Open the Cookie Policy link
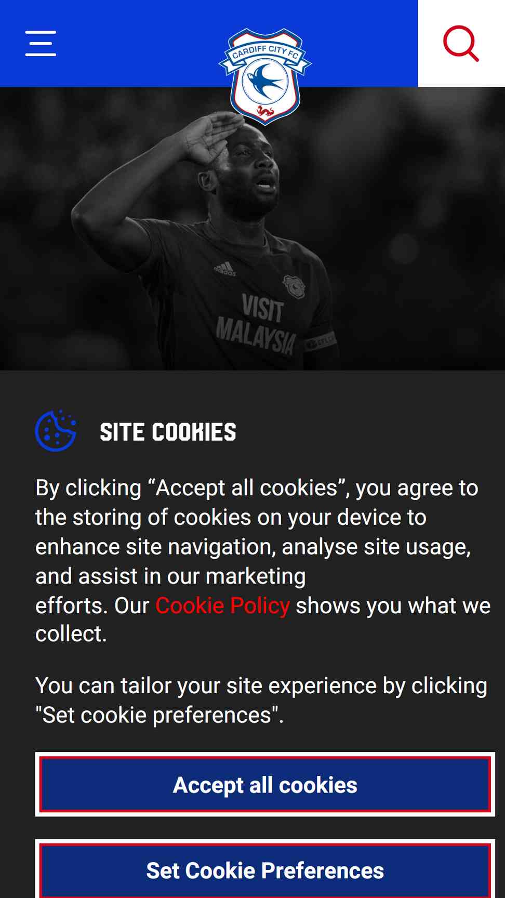This screenshot has height=898, width=505. (x=222, y=605)
